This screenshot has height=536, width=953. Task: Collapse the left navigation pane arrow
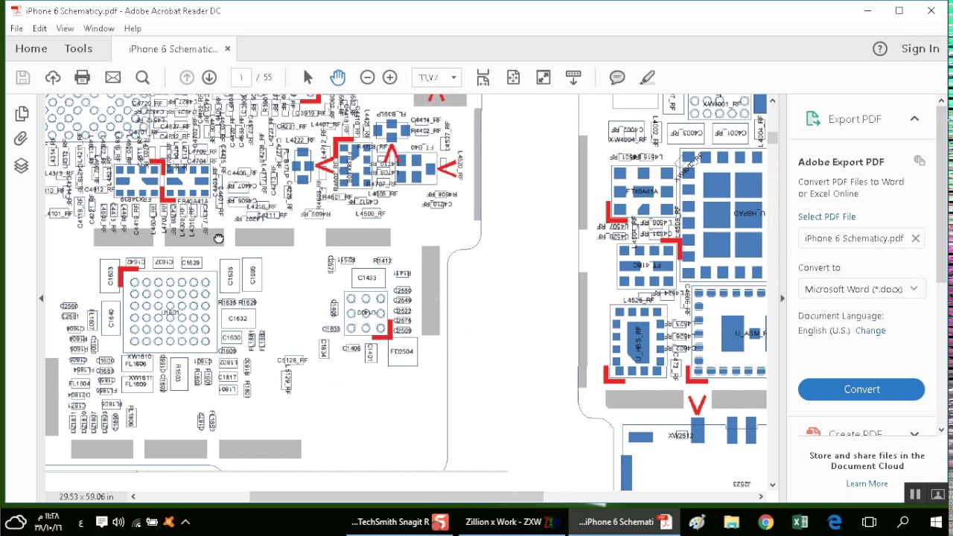[41, 299]
